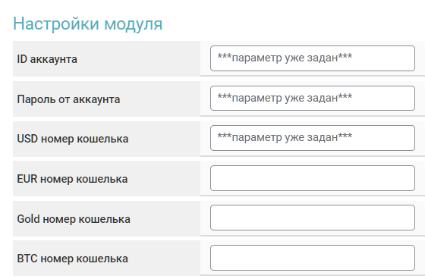The width and height of the screenshot is (425, 279).
Task: Click the USD номер кошелька label
Action: point(73,139)
